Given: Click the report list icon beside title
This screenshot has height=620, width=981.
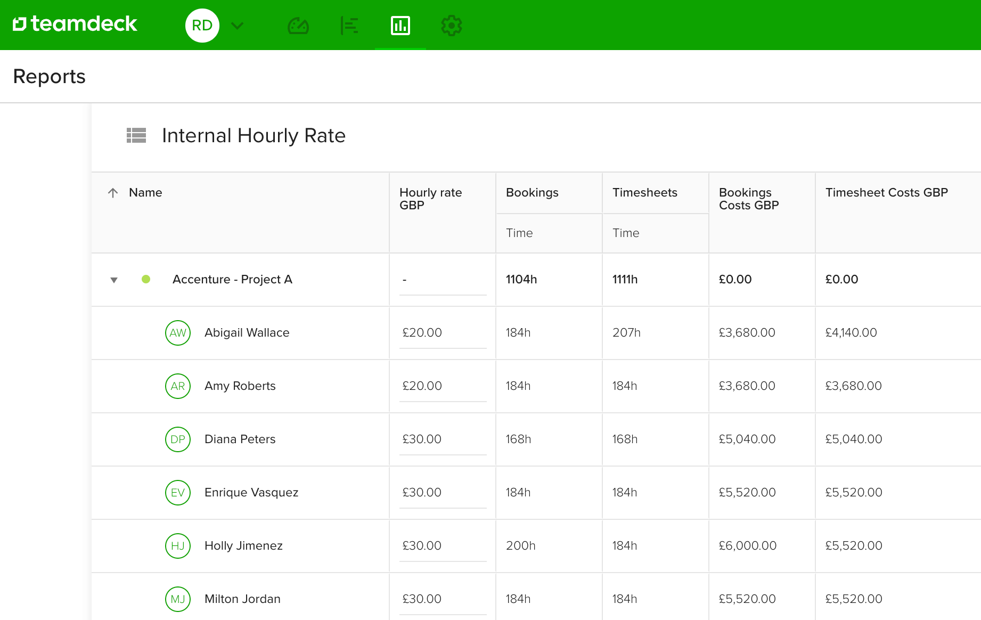Looking at the screenshot, I should [136, 135].
